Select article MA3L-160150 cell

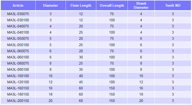[18, 88]
